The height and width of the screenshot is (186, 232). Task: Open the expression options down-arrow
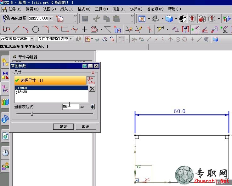coord(93,107)
